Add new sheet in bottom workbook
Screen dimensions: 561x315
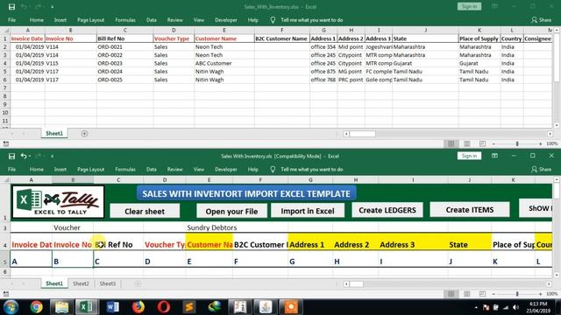tap(138, 283)
